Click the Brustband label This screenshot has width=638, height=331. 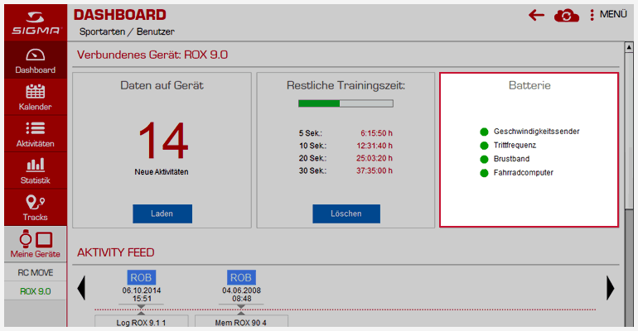point(511,159)
